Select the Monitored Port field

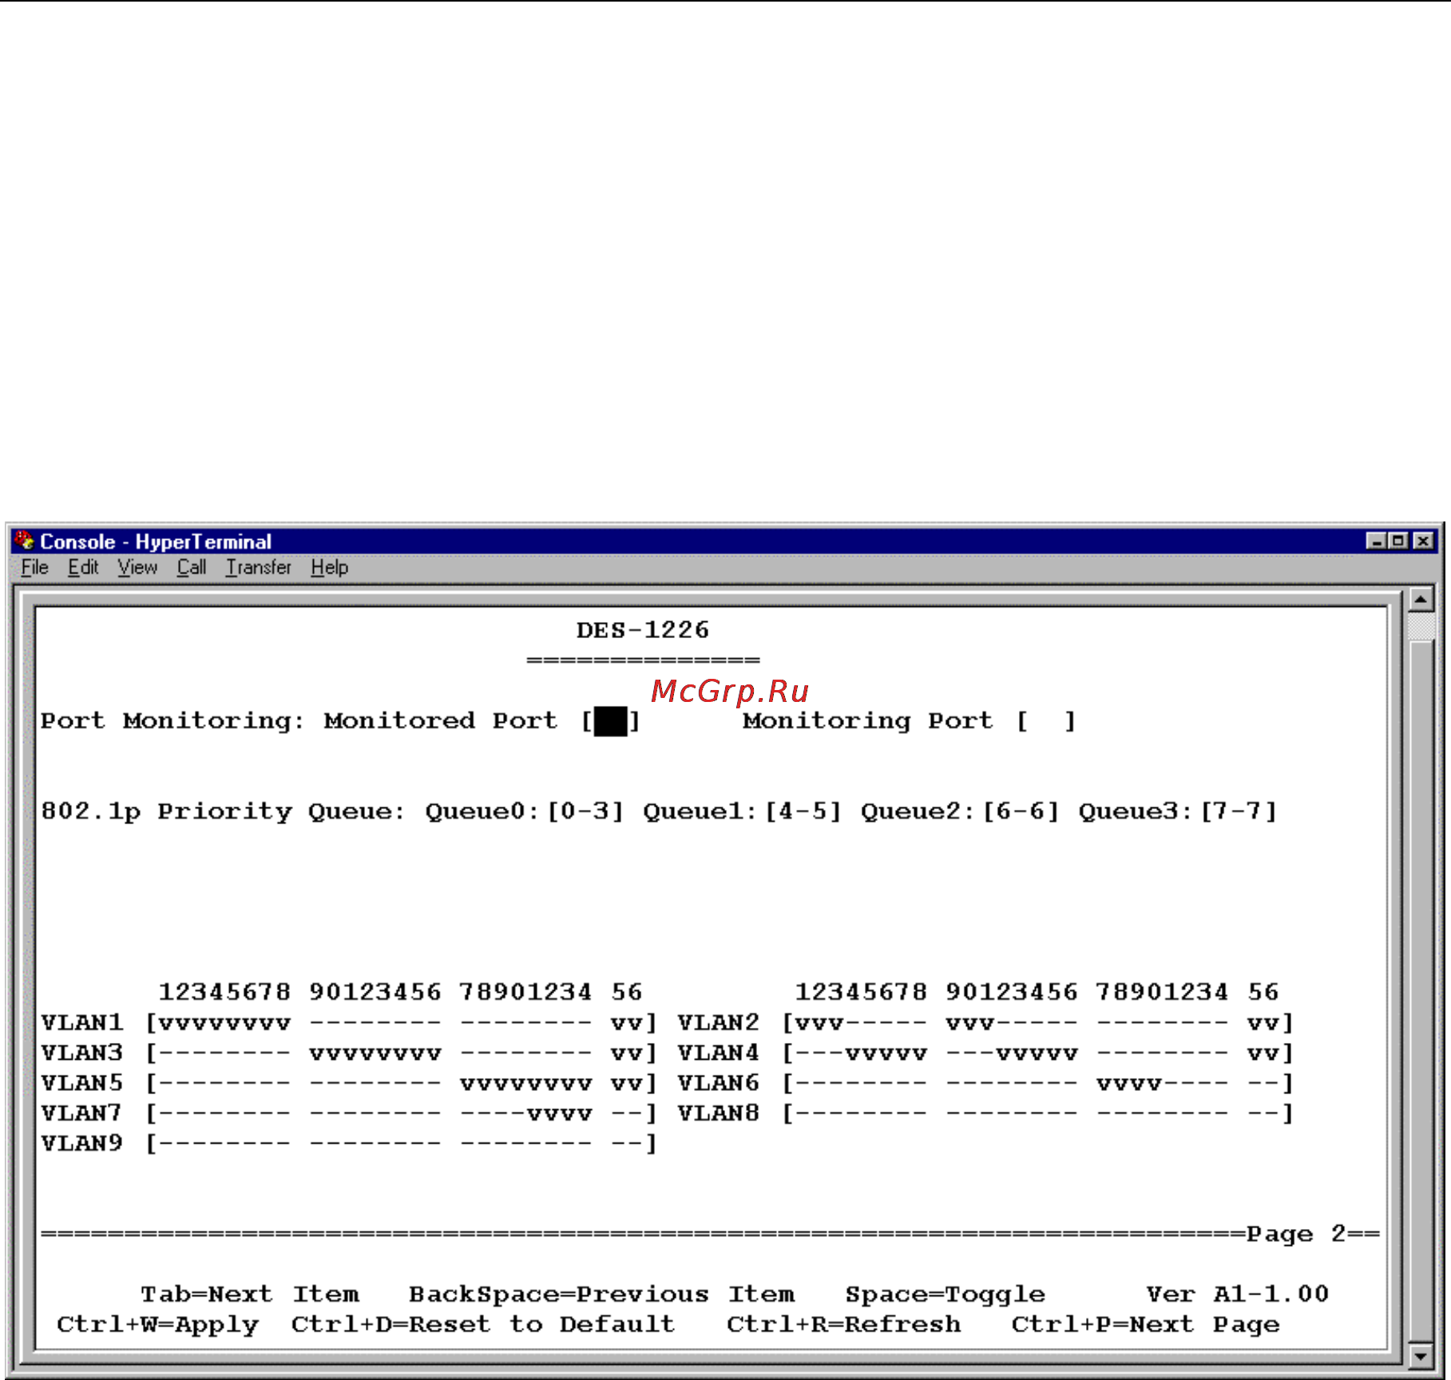tap(611, 721)
